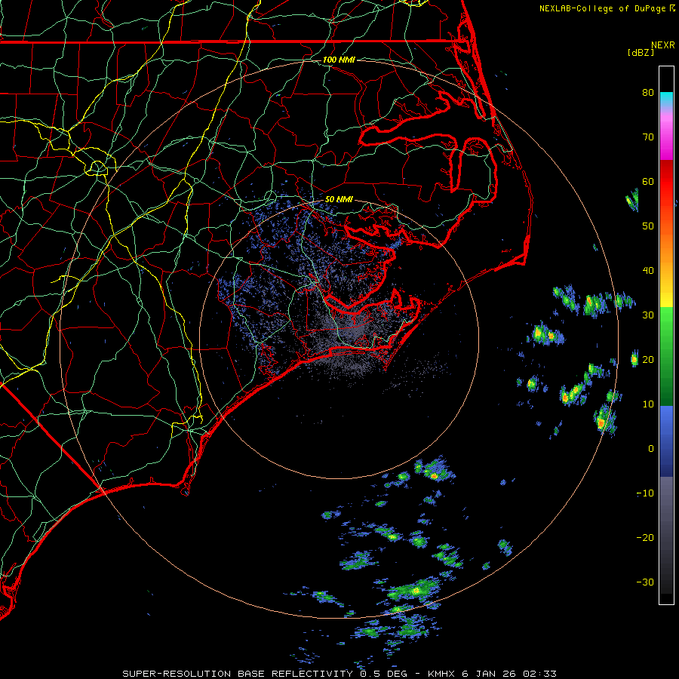Click the "10" dBZ scale value
Screen dimensions: 679x679
click(x=648, y=404)
